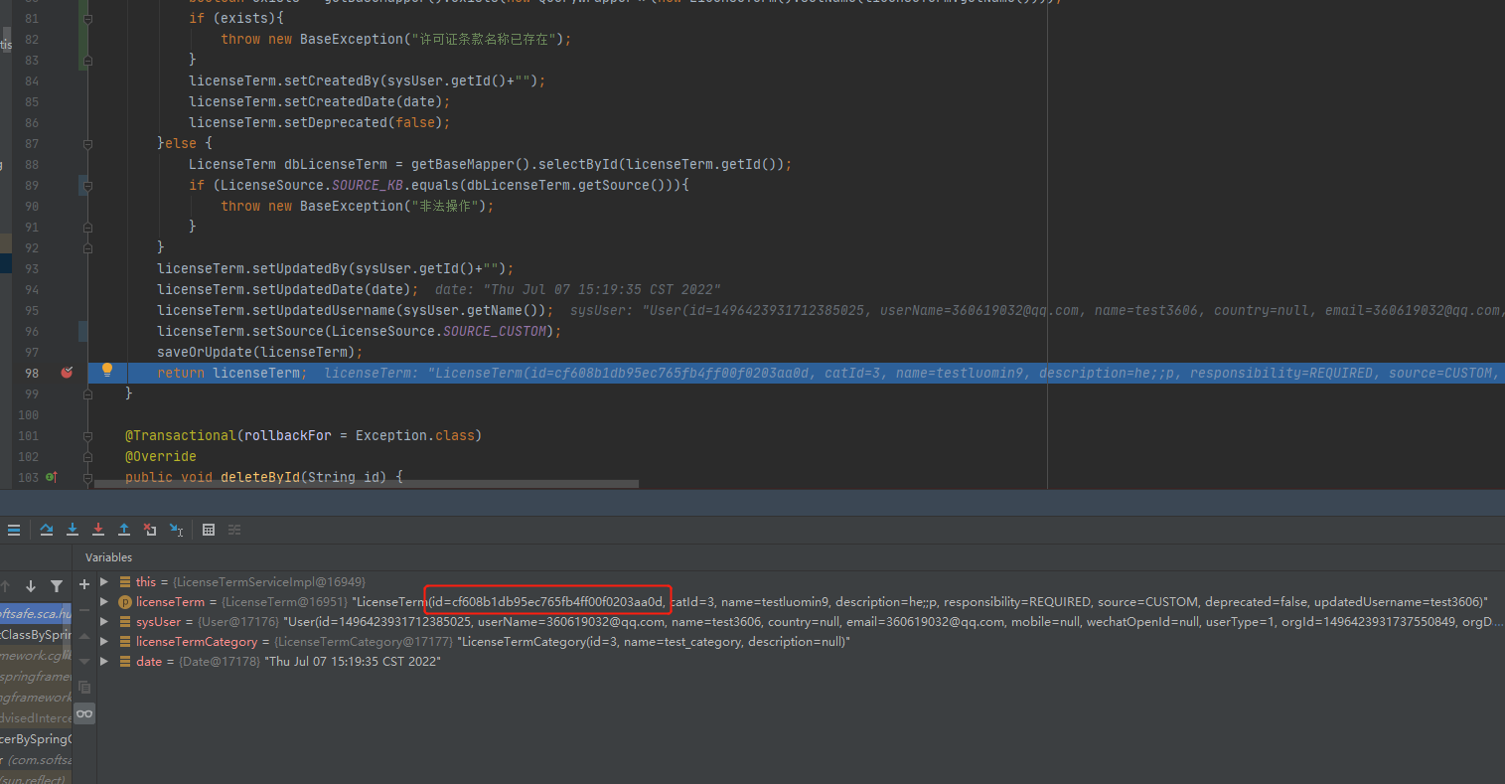Expand the licenseTermCategory variable node

(104, 642)
